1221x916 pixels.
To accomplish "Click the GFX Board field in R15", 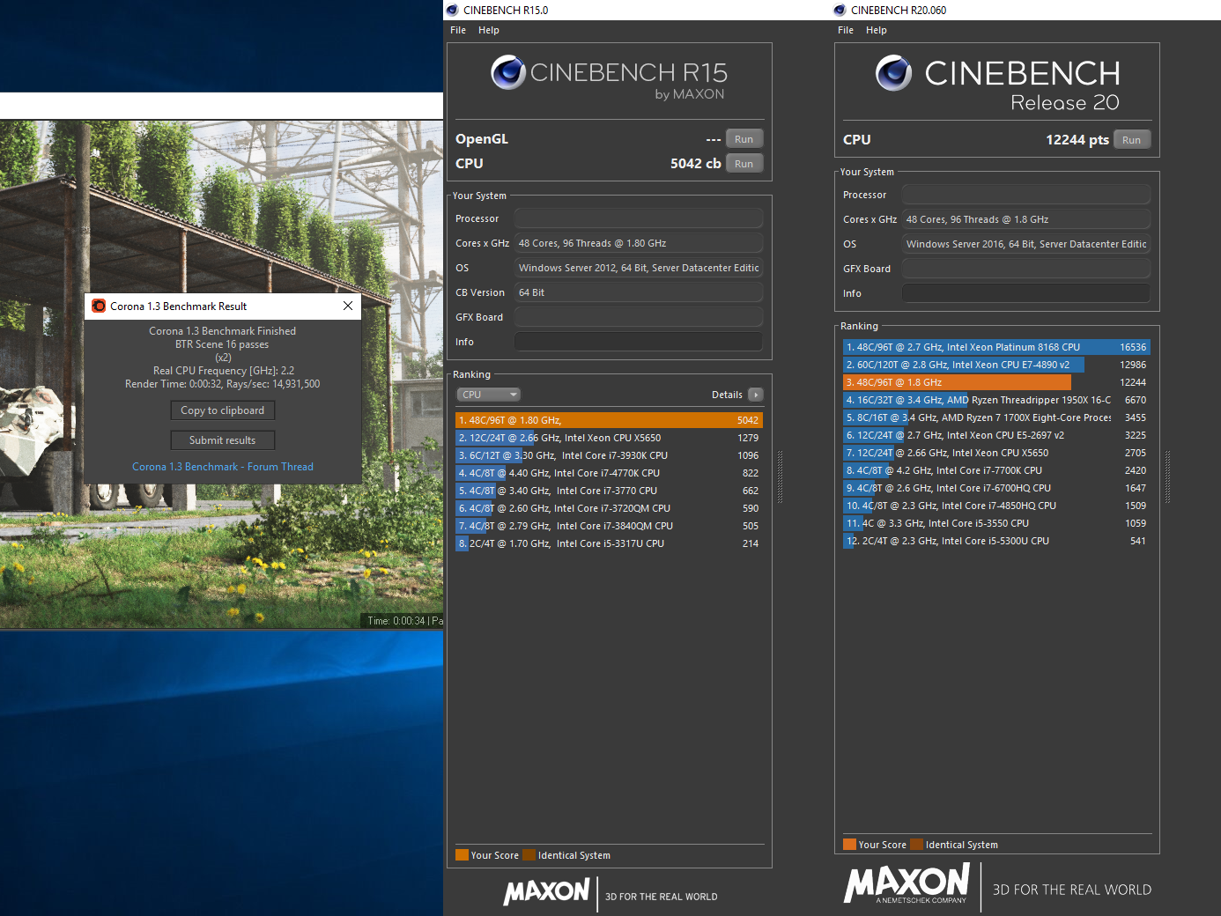I will point(639,317).
